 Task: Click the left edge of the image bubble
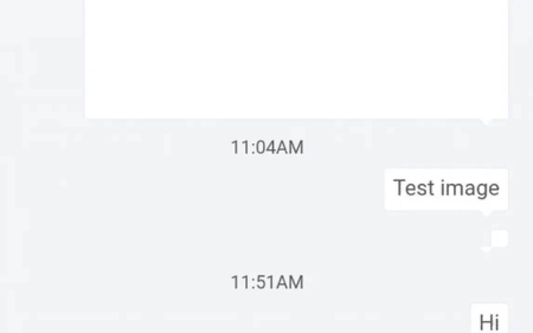tap(87, 58)
